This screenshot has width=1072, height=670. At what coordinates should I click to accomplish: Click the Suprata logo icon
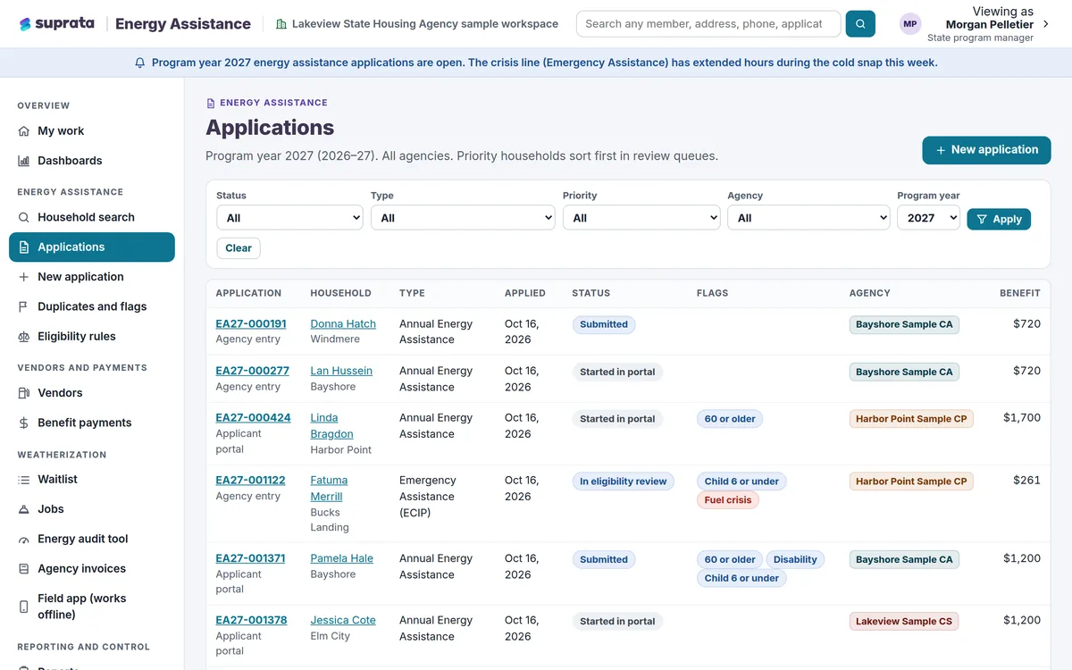tap(25, 24)
